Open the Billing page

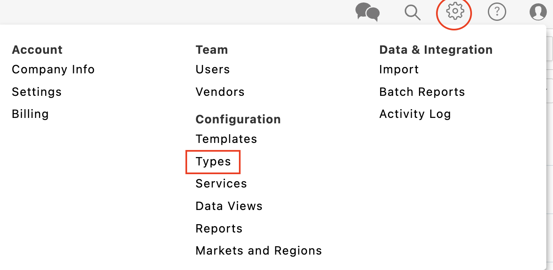[30, 114]
